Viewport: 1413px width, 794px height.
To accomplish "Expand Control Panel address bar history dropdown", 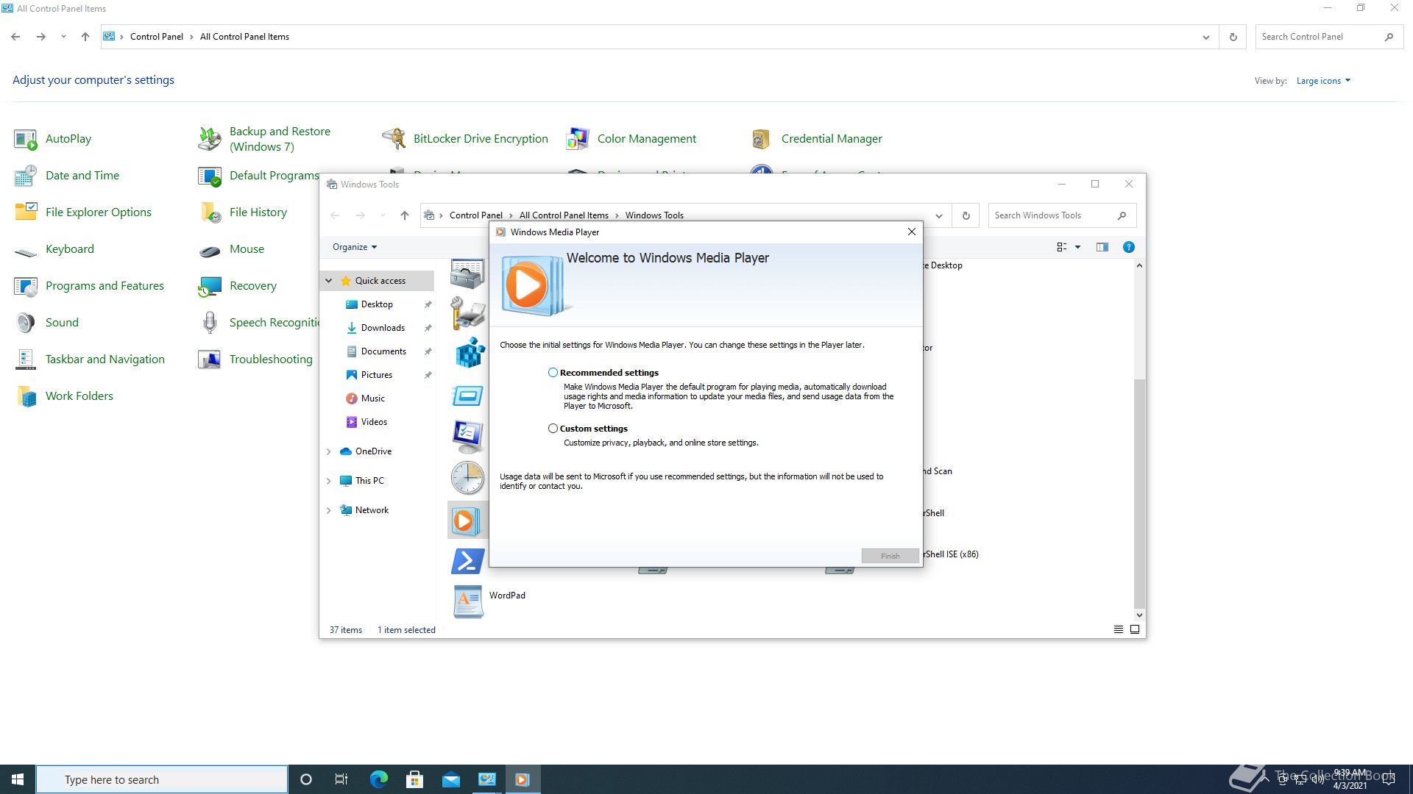I will (1205, 37).
